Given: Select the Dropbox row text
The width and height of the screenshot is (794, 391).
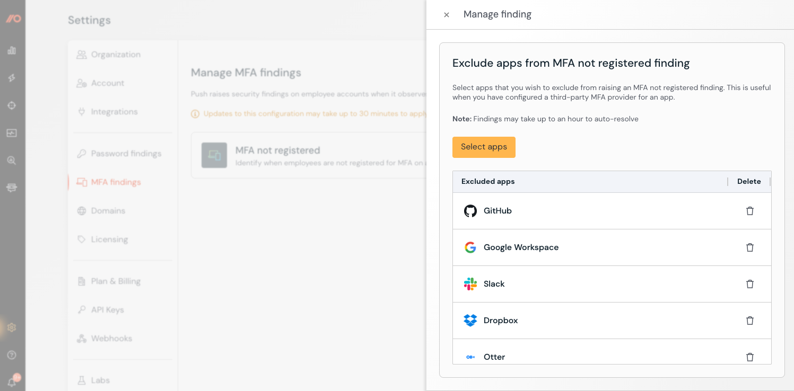Looking at the screenshot, I should point(501,321).
